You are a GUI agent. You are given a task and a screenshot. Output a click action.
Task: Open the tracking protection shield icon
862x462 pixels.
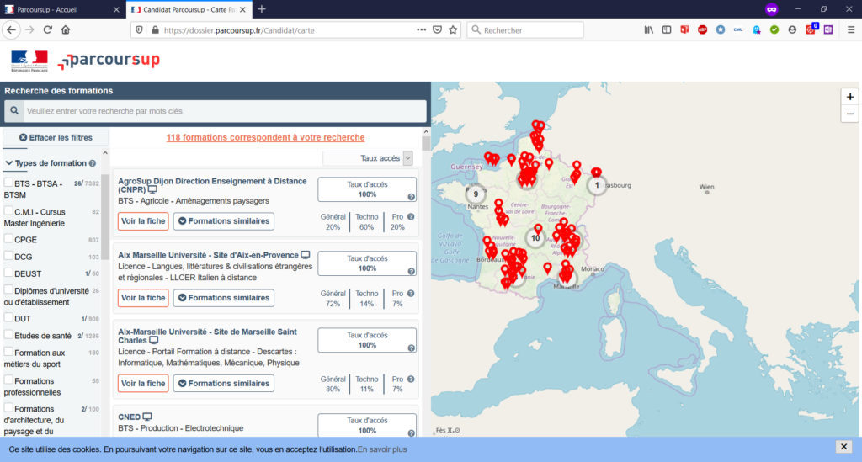pyautogui.click(x=139, y=30)
